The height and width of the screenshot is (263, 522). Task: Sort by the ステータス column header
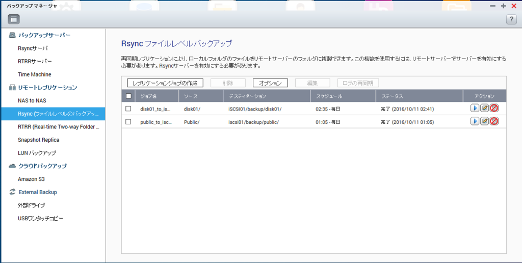[x=419, y=96]
